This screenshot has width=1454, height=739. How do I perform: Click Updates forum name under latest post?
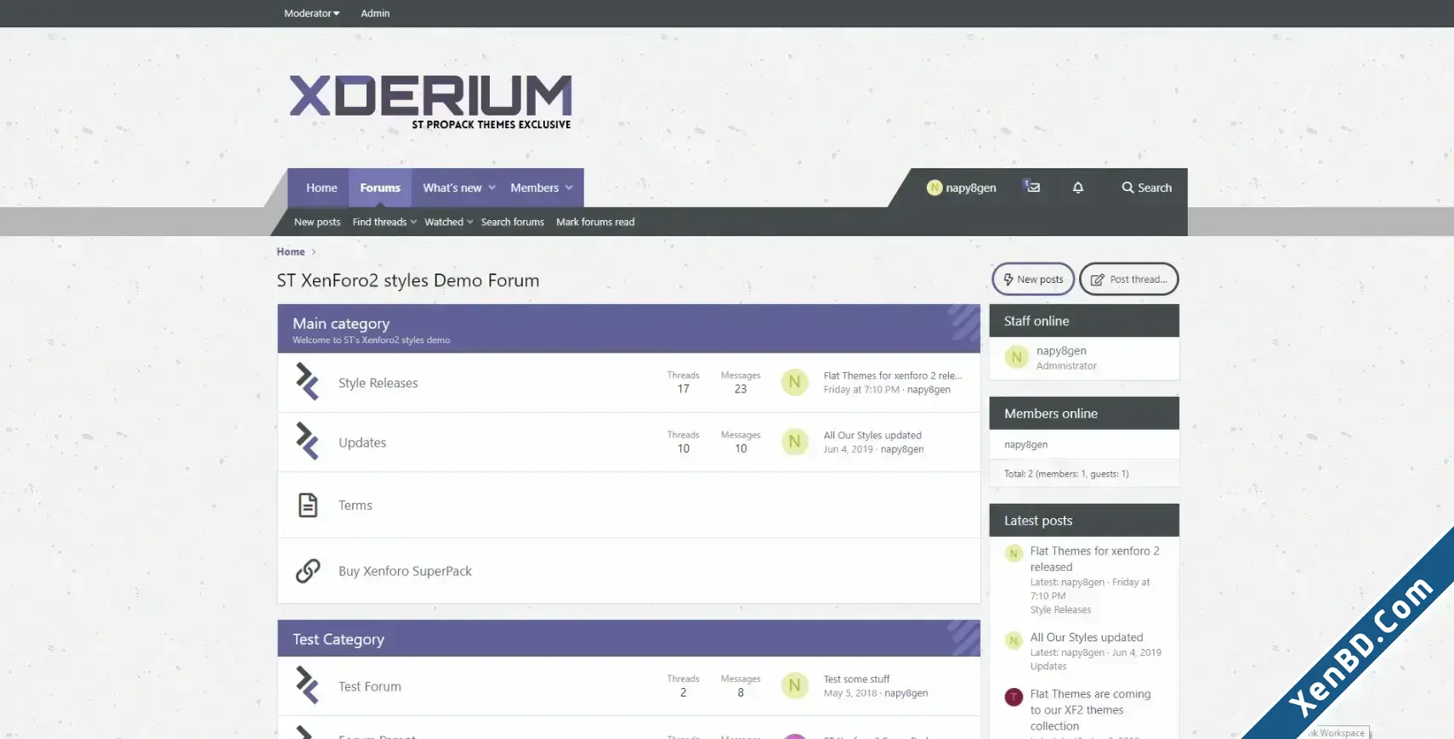(x=1048, y=667)
